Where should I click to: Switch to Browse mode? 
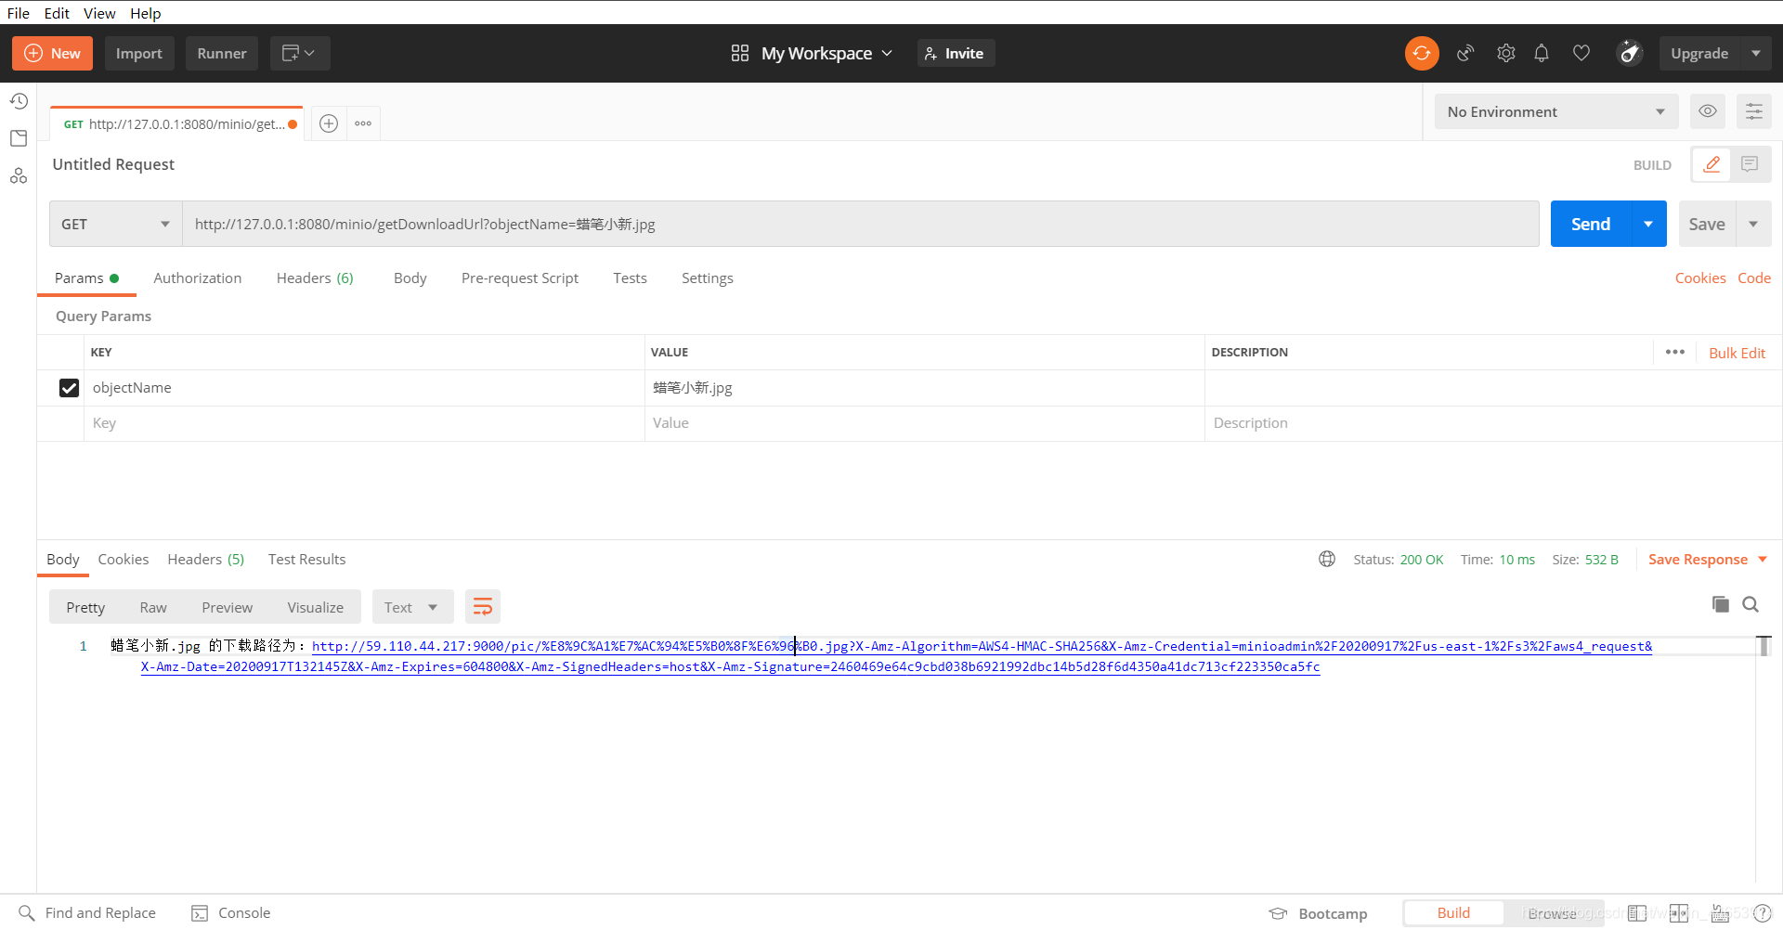pyautogui.click(x=1553, y=913)
